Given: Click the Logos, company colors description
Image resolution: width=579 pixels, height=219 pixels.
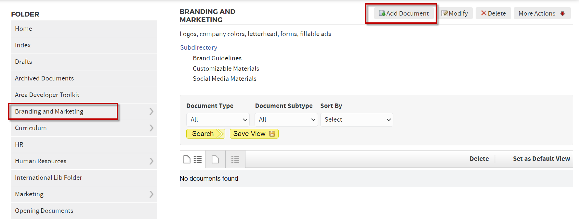Looking at the screenshot, I should tap(255, 34).
